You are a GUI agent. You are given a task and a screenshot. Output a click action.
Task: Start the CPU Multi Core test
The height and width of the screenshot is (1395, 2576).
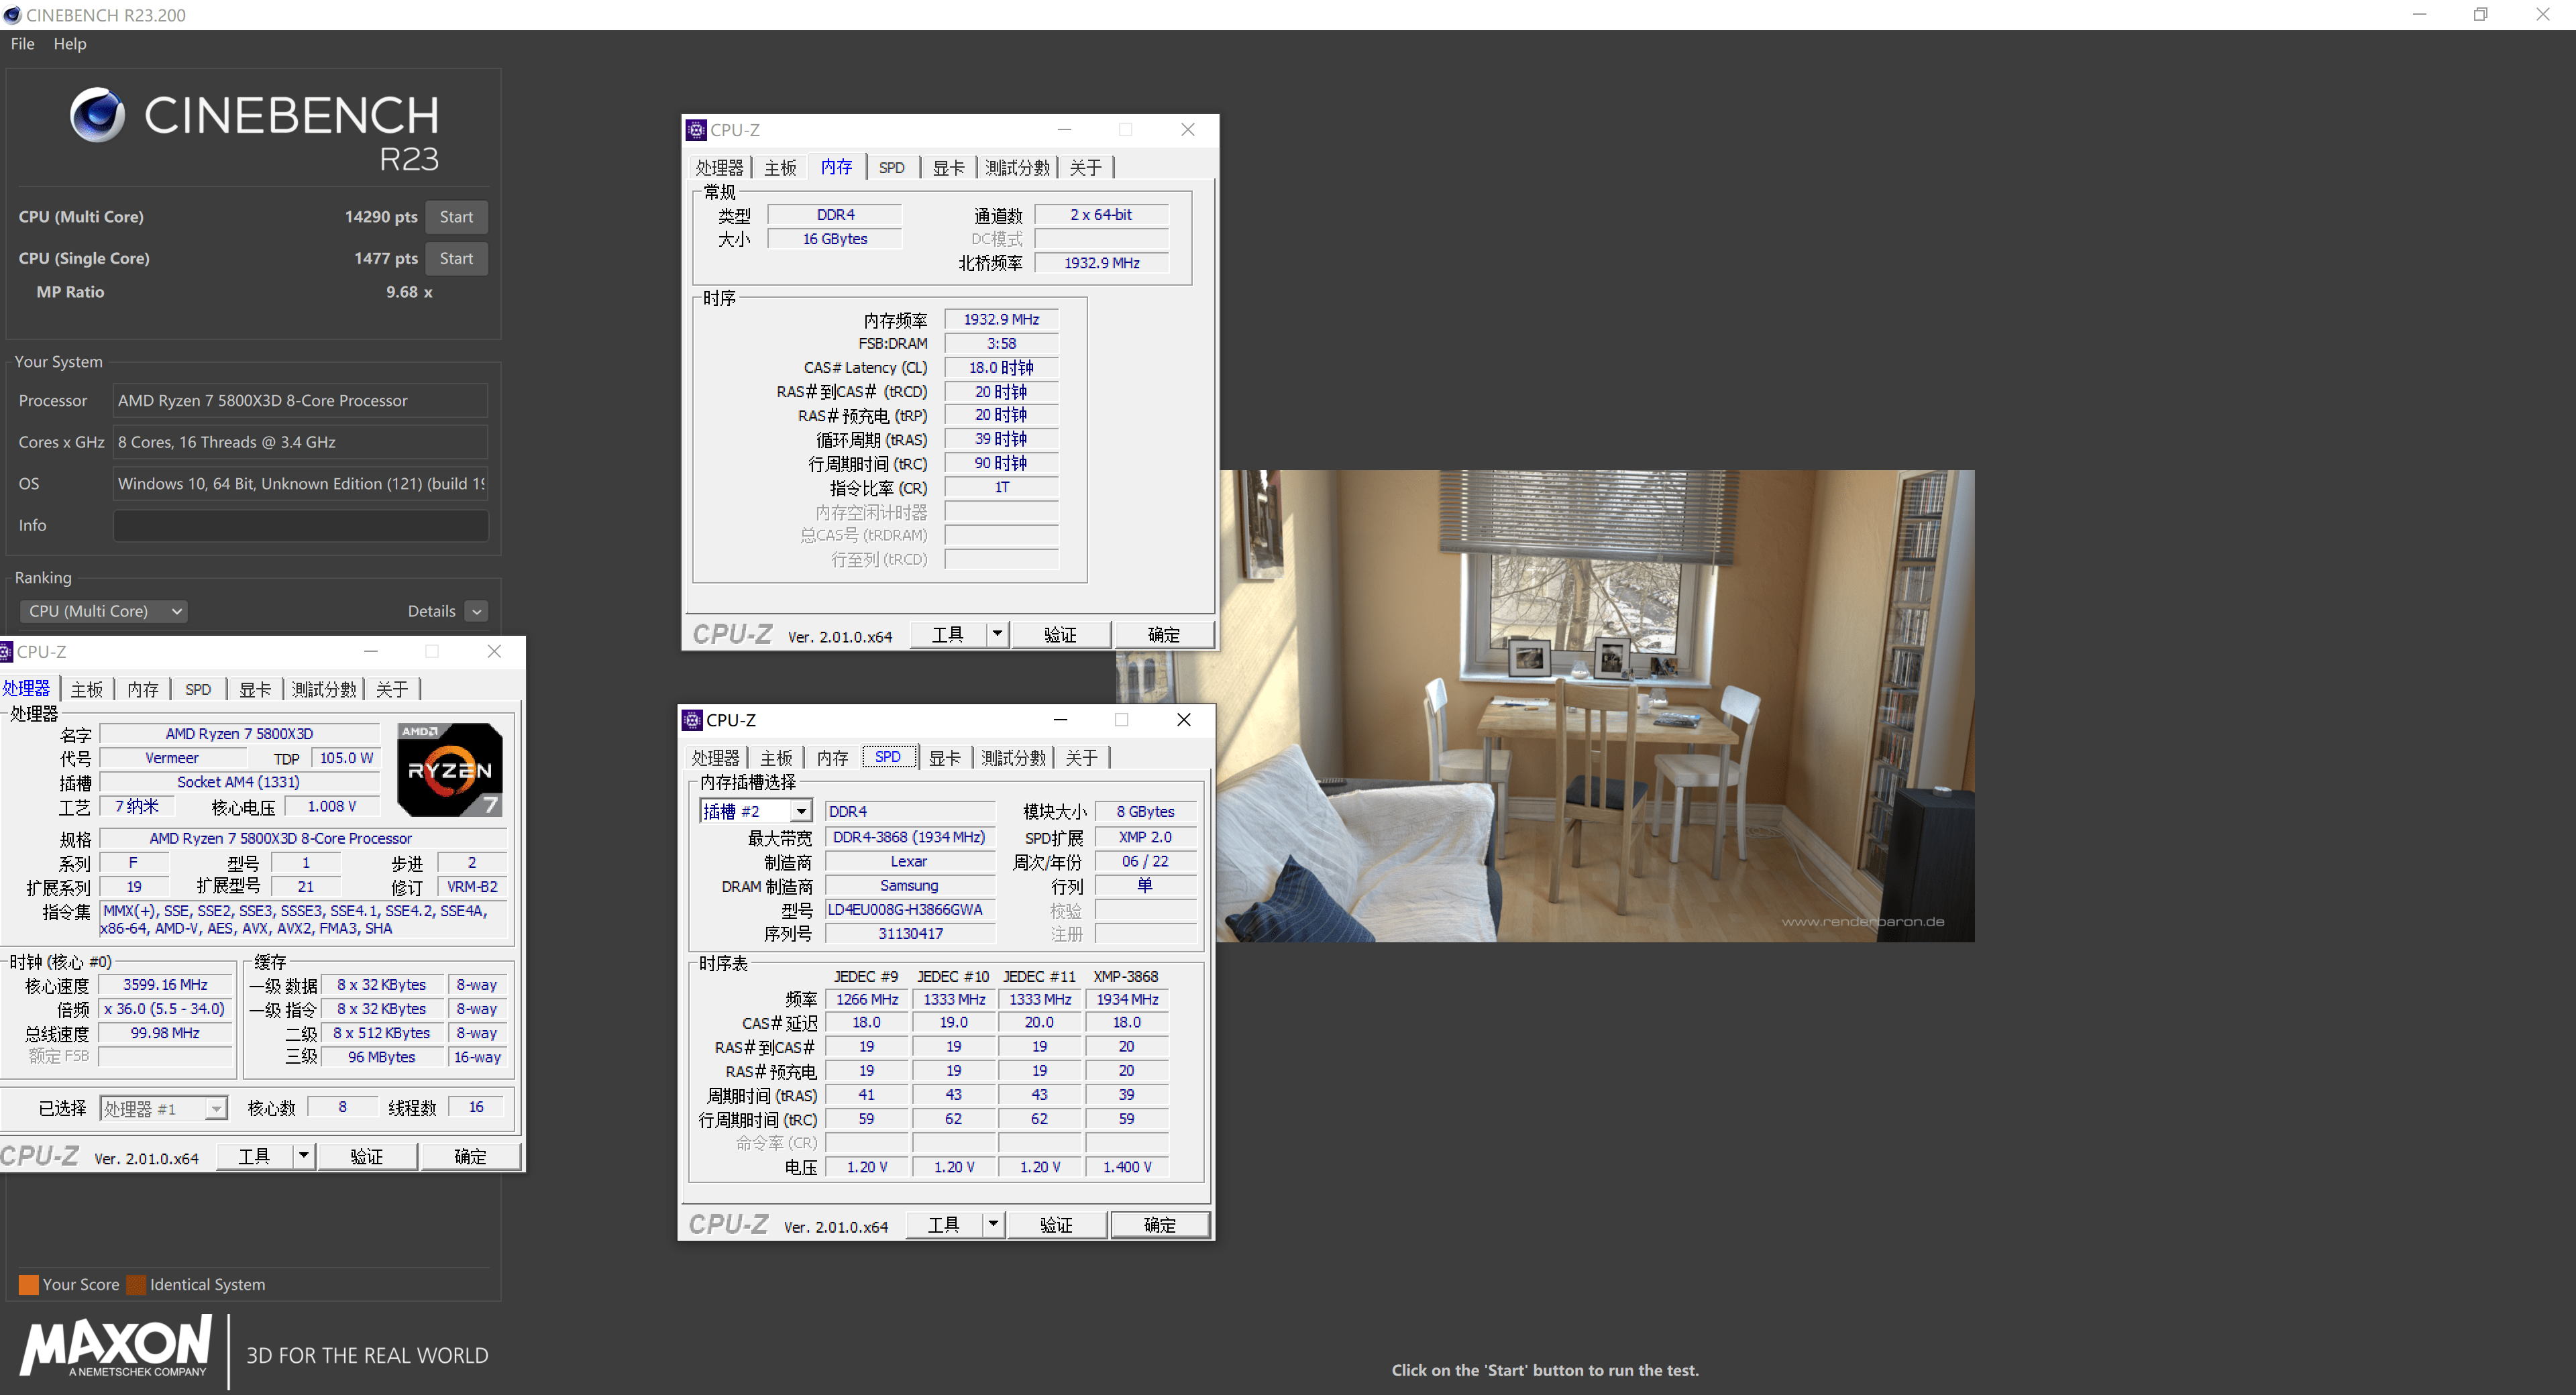(x=456, y=217)
